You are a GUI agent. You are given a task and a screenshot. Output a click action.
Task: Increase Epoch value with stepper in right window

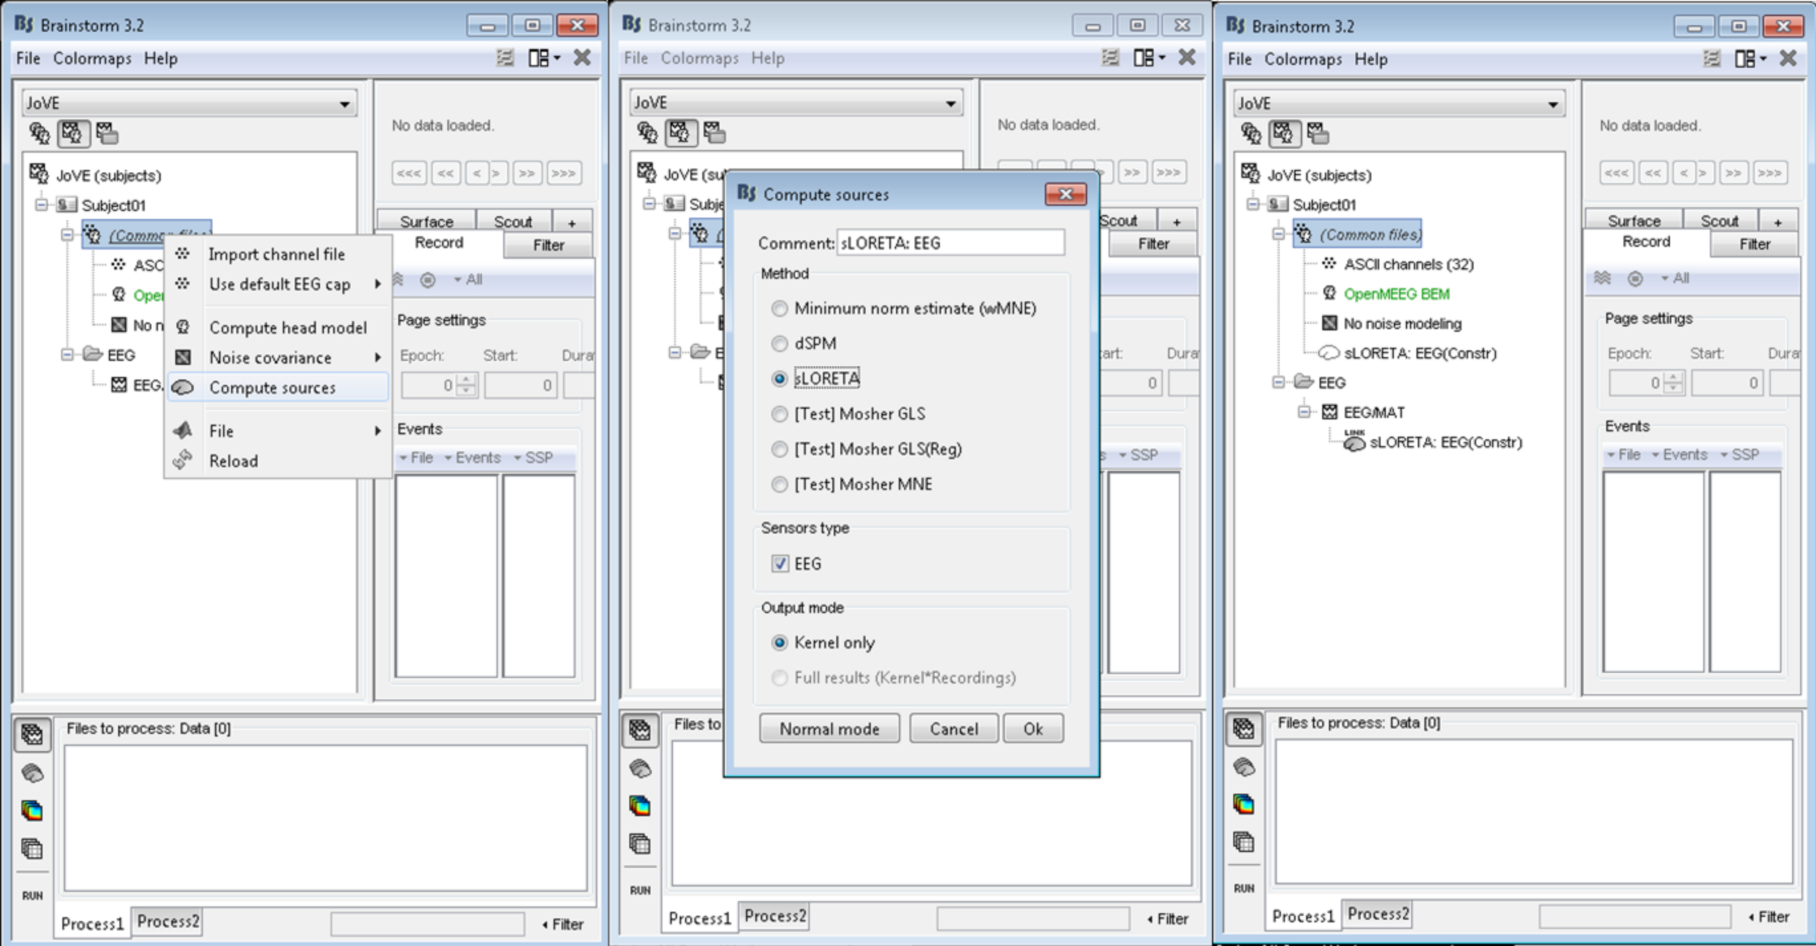[1673, 377]
